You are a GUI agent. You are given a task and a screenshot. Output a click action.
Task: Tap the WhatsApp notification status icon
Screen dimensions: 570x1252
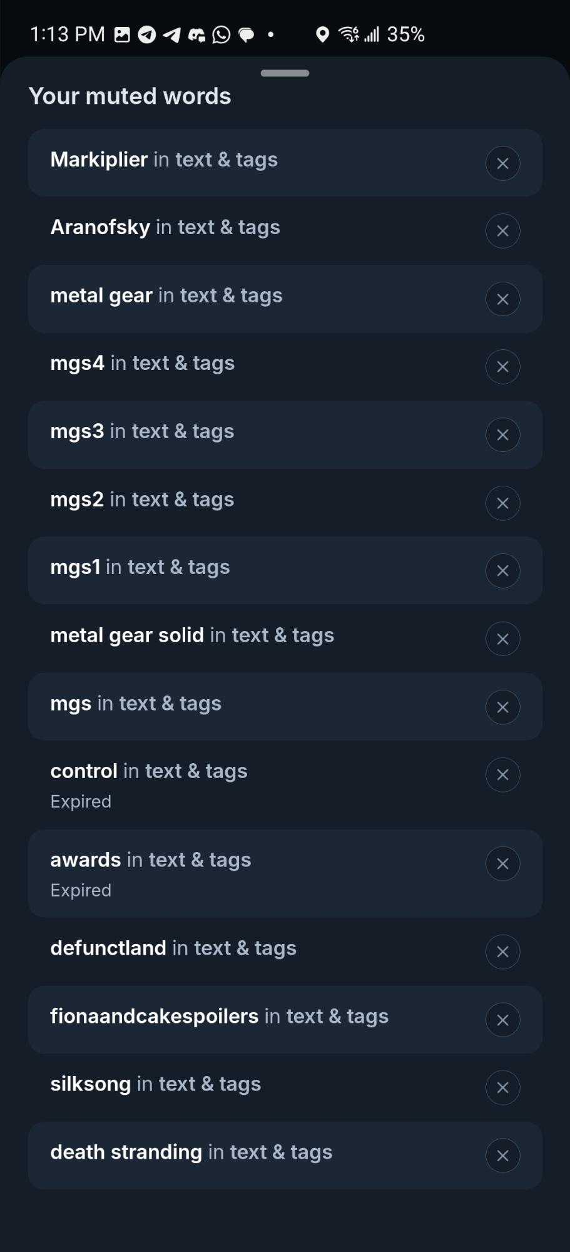pyautogui.click(x=221, y=34)
